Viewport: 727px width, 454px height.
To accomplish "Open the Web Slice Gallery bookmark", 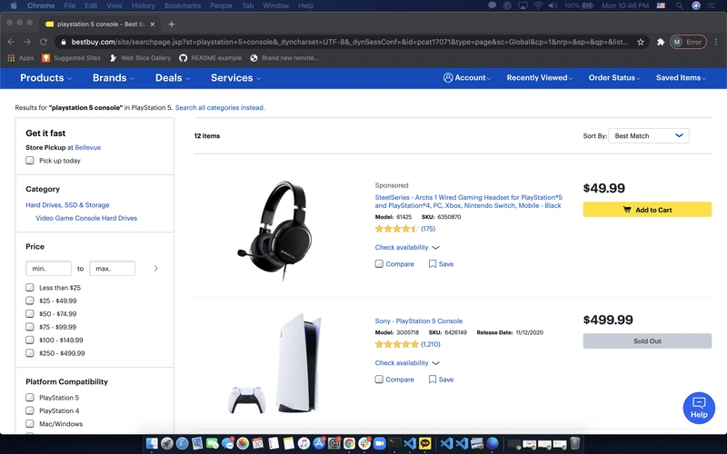I will (140, 58).
